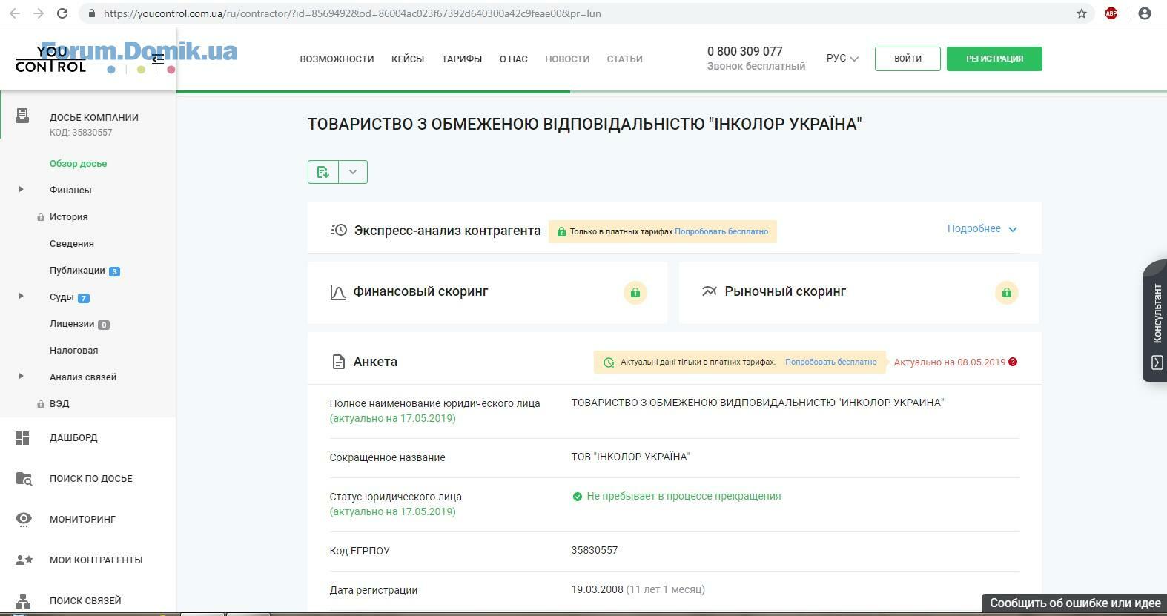Select ЕГРПОУ code 35830557 value
This screenshot has height=616, width=1167.
pyautogui.click(x=594, y=550)
